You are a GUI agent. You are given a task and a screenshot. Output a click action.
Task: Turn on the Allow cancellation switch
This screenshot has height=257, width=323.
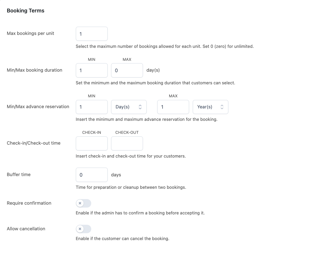[84, 229]
